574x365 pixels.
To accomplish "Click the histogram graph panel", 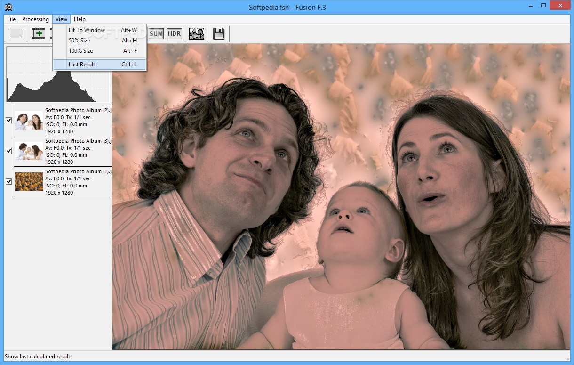I will pos(58,74).
